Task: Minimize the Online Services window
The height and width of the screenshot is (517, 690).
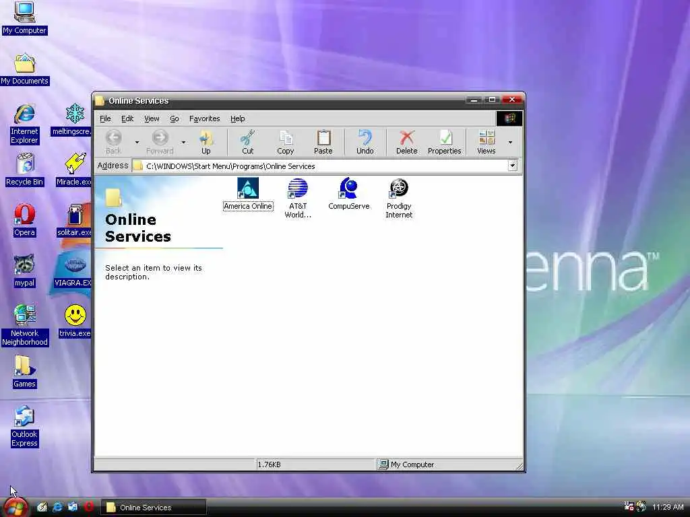Action: tap(474, 100)
